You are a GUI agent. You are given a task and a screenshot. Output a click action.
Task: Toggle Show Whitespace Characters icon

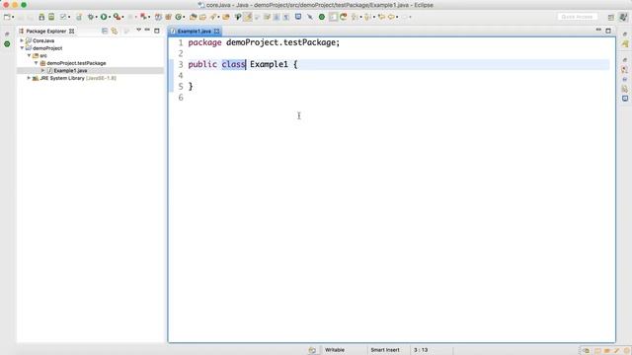coord(286,17)
